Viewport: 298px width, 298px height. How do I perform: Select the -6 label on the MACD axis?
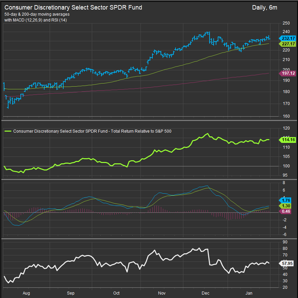point(284,235)
